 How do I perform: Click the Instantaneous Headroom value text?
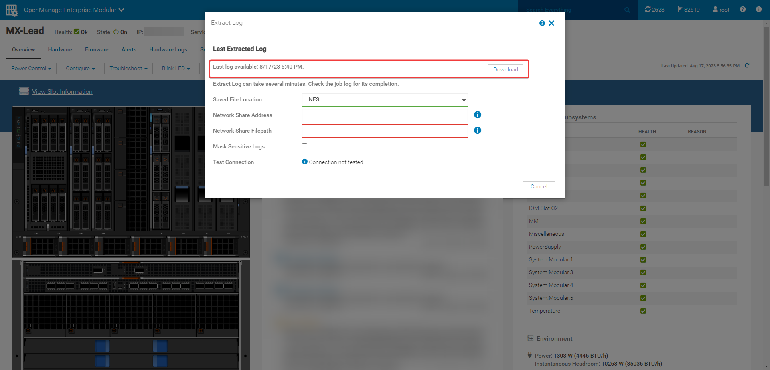(632, 364)
